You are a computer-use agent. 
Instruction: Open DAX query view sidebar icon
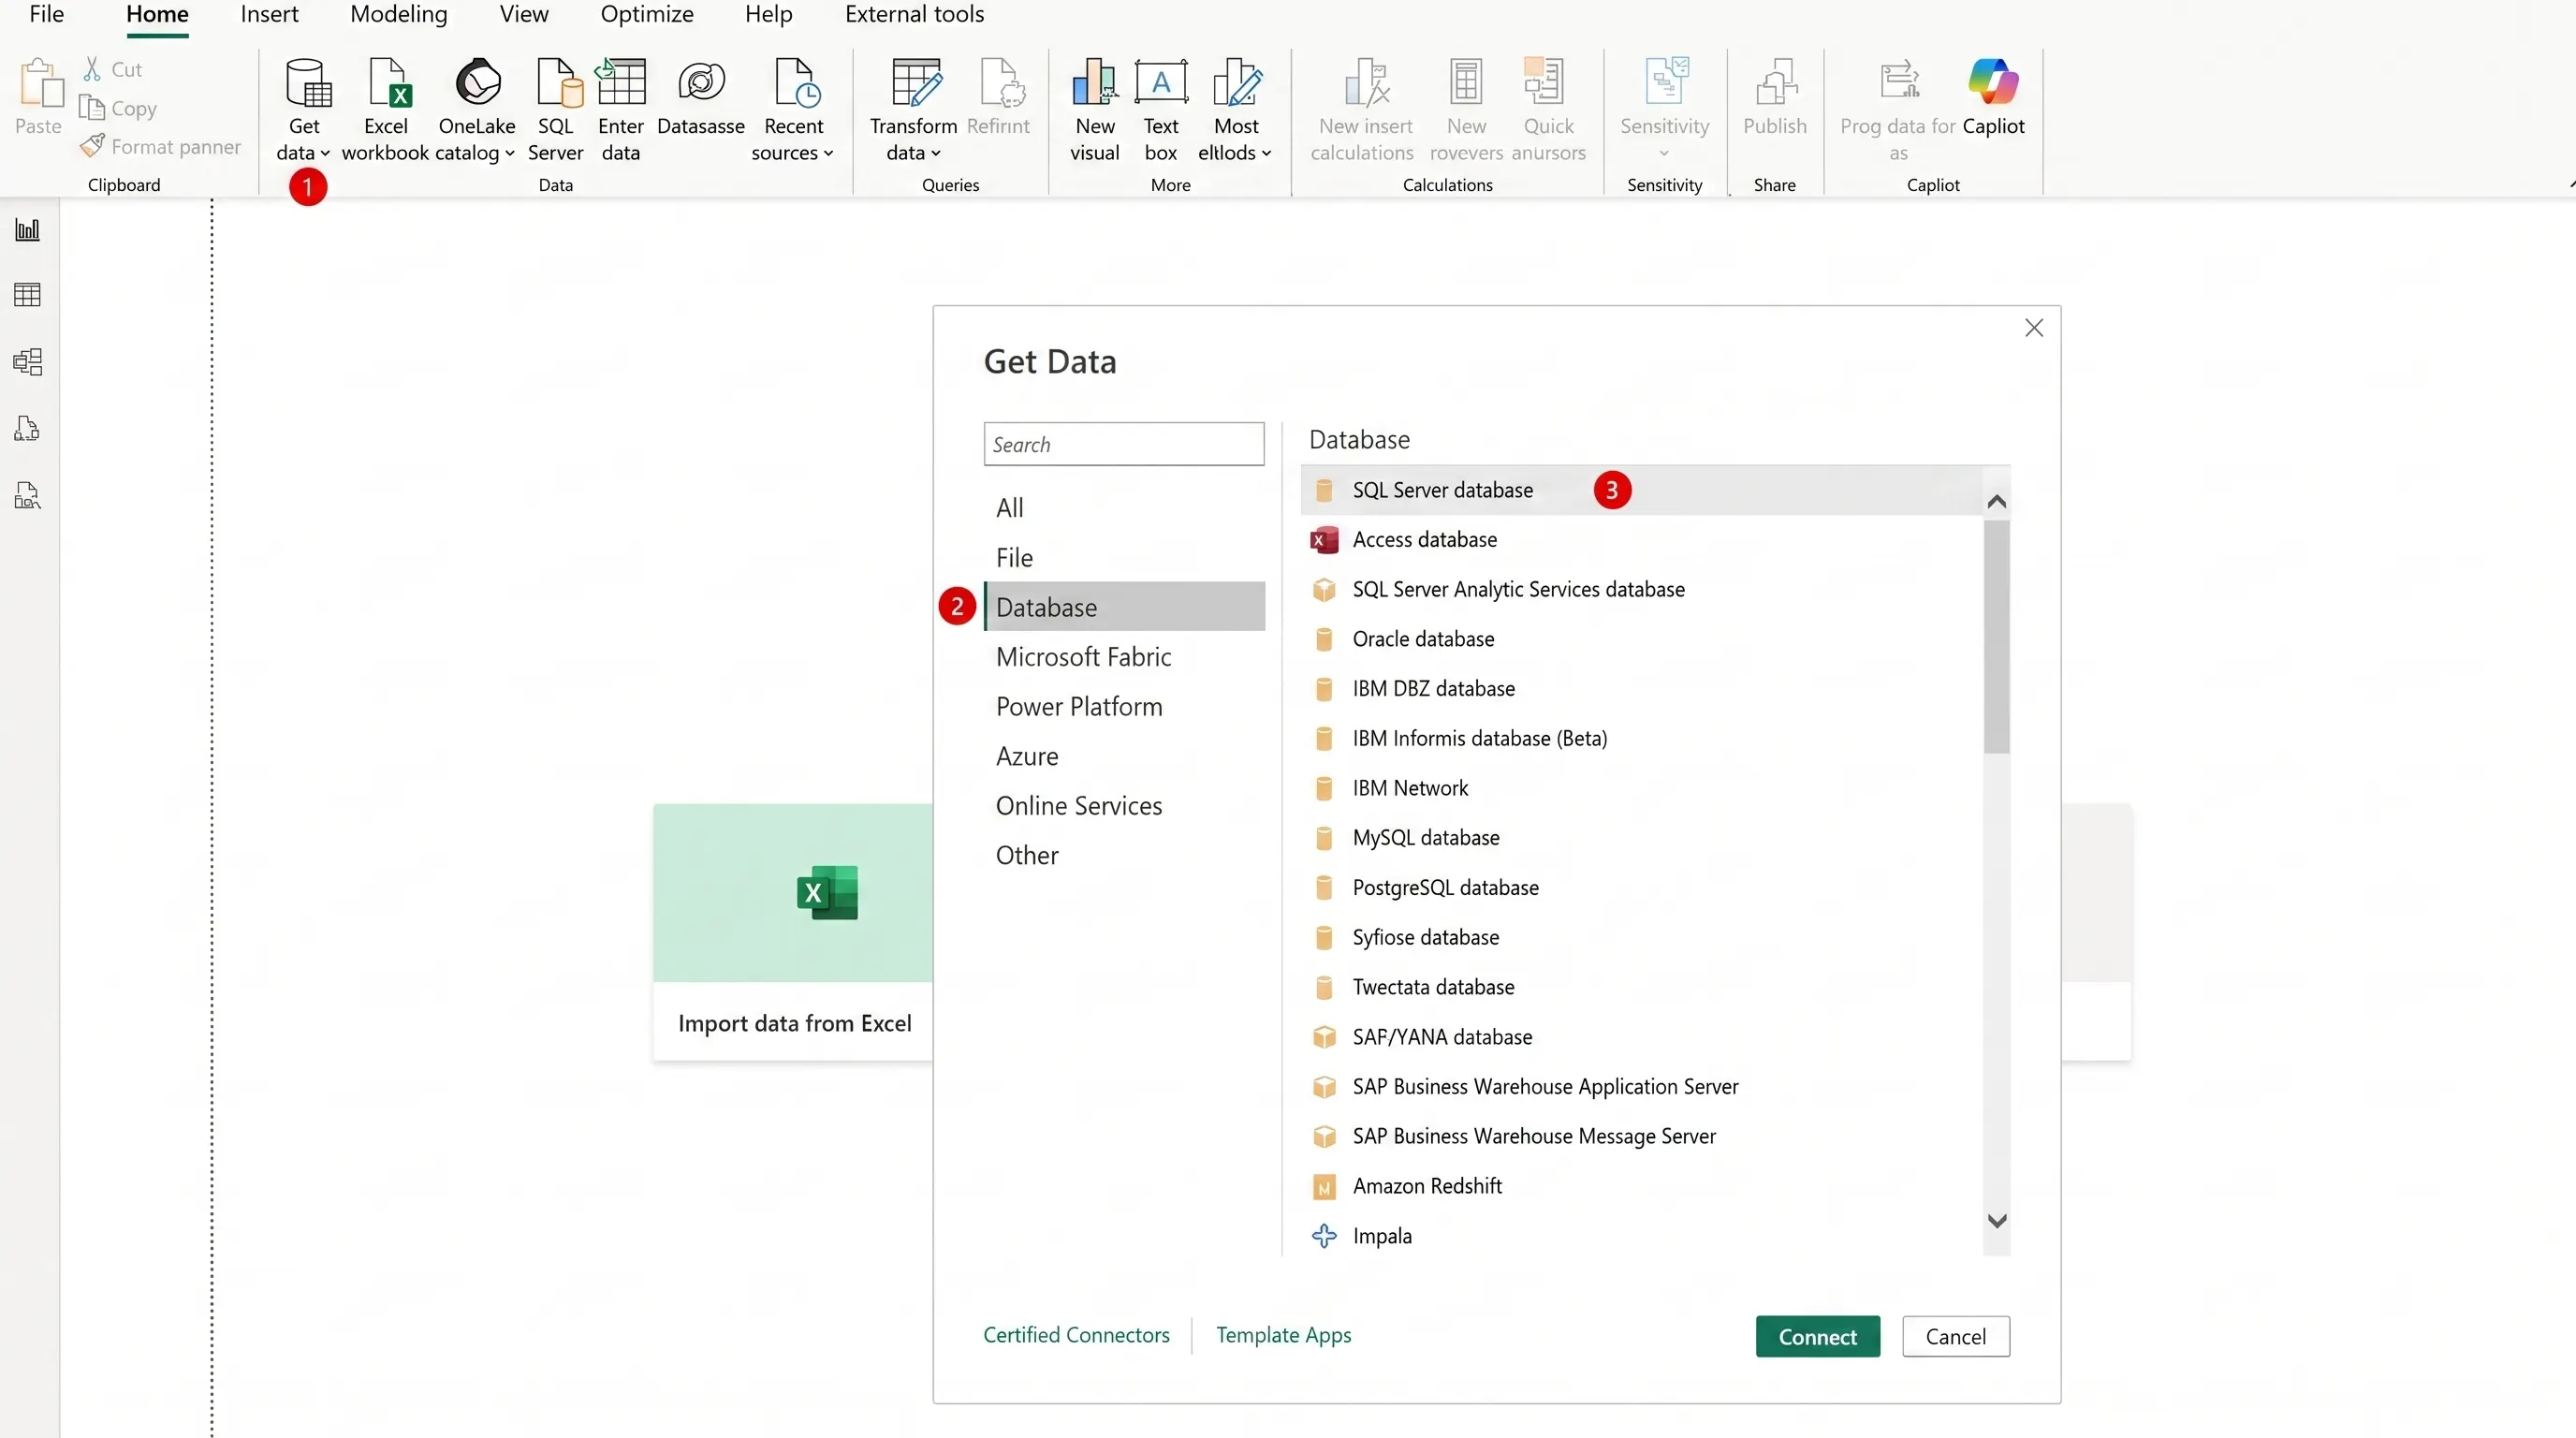pyautogui.click(x=28, y=429)
